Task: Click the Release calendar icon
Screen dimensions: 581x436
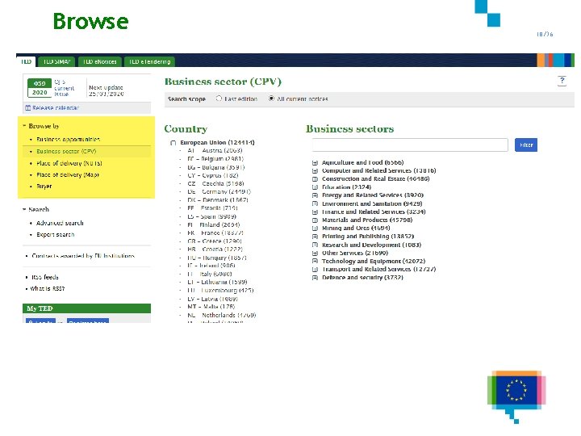Action: click(27, 108)
